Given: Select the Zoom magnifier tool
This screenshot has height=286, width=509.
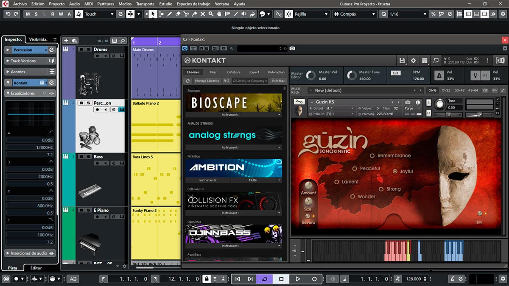Looking at the screenshot, I should [x=211, y=14].
